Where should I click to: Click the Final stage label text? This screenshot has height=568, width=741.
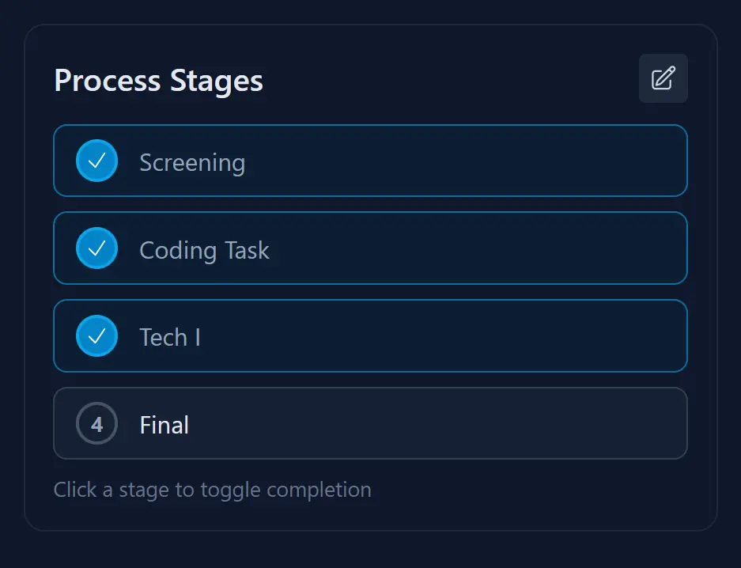(x=164, y=424)
